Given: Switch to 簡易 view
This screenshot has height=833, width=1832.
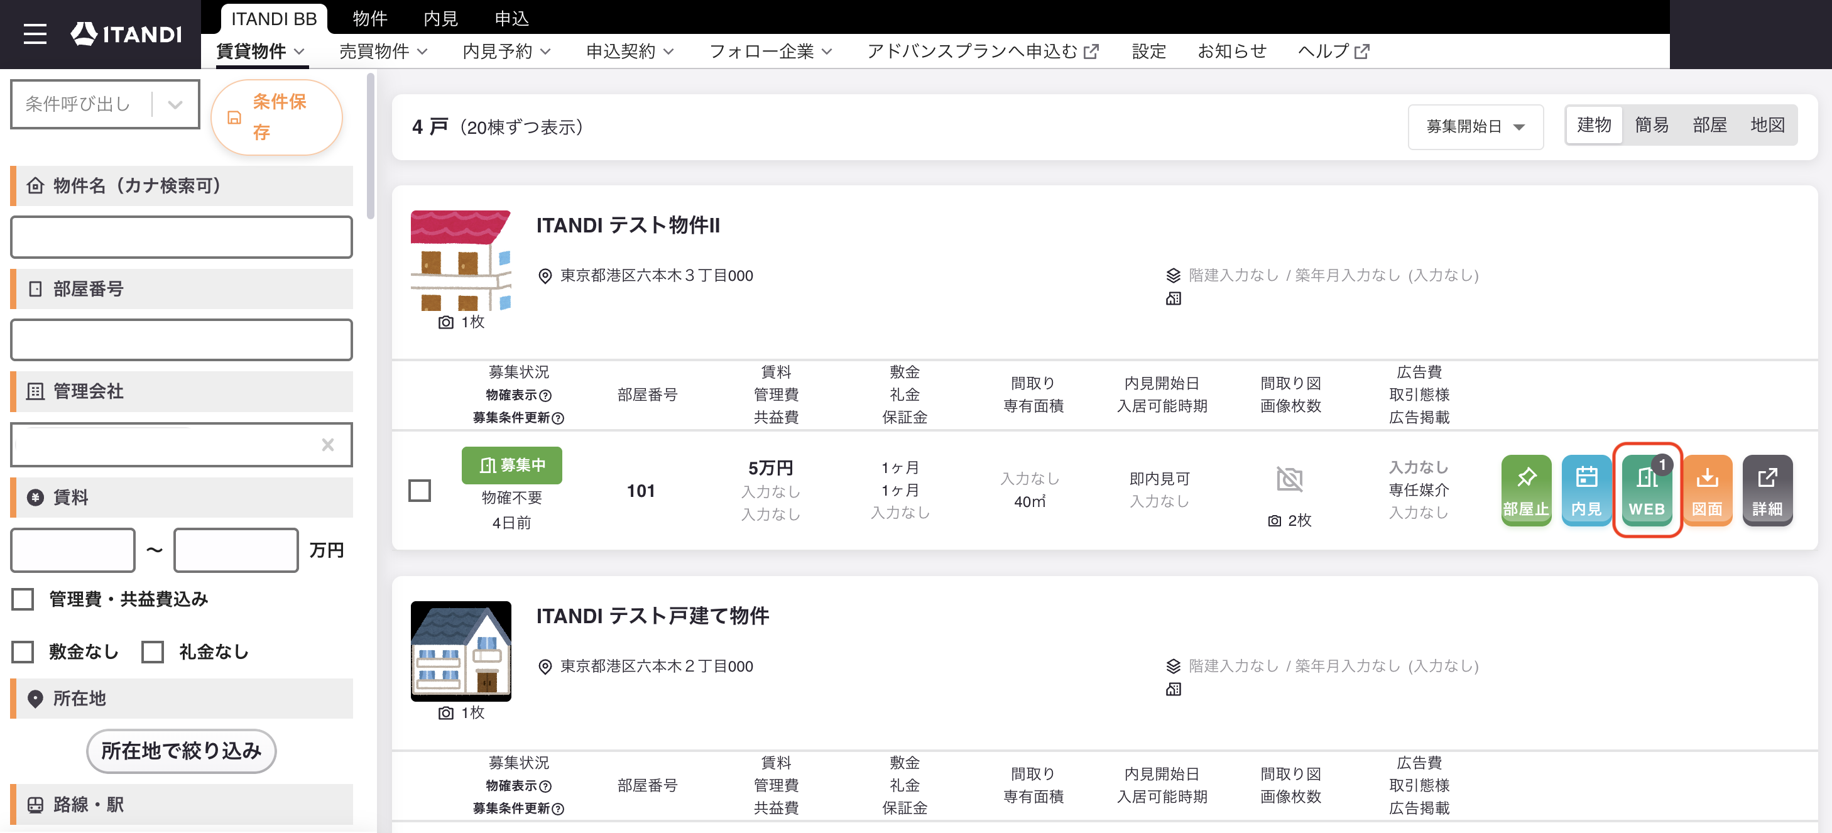Looking at the screenshot, I should point(1651,125).
